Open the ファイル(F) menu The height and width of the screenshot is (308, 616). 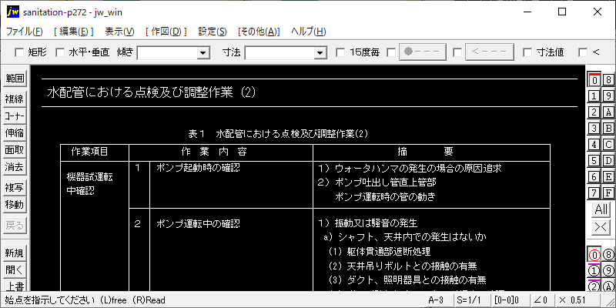25,32
